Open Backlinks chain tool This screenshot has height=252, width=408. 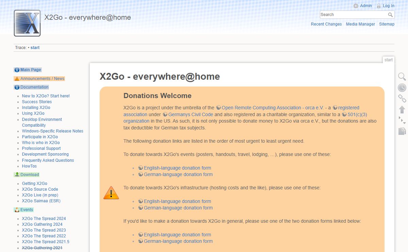coord(402,98)
